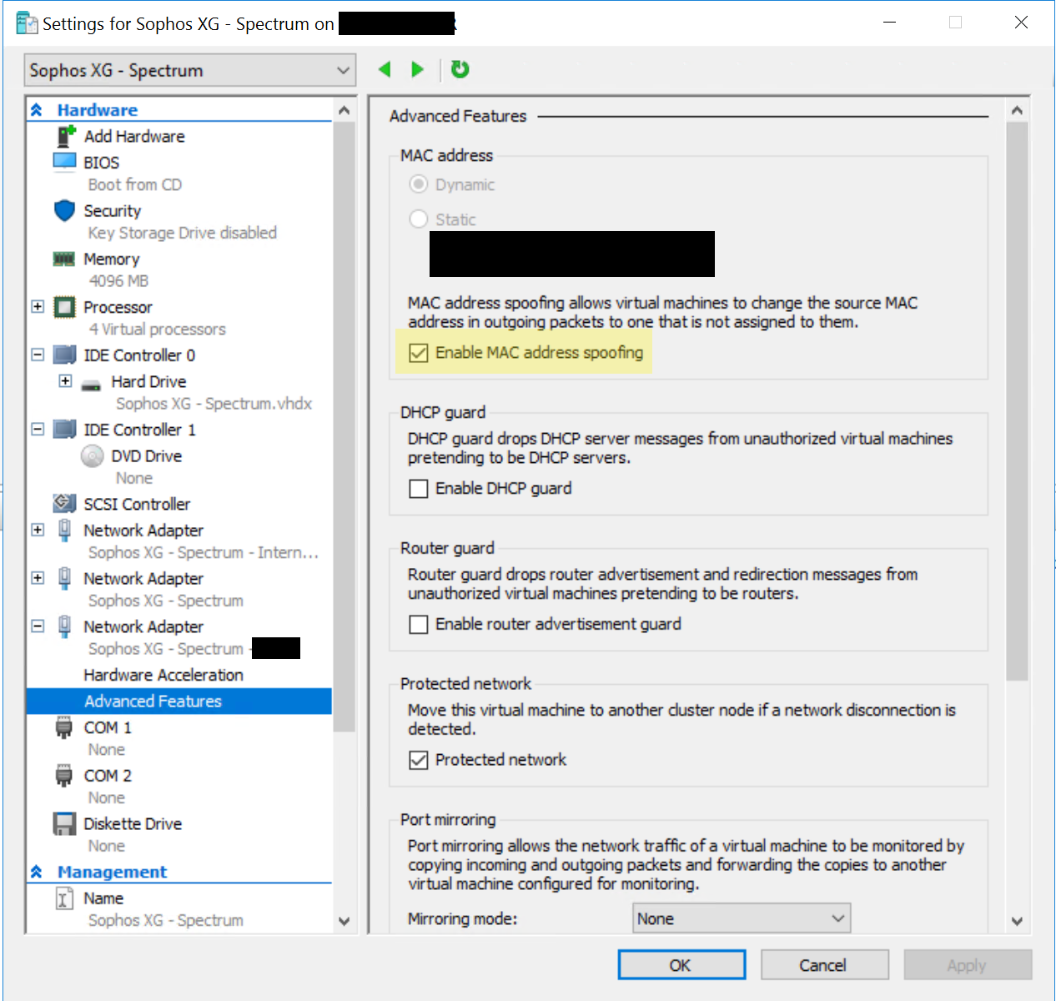The height and width of the screenshot is (1001, 1056).
Task: Click the '4 Virtual processors' text
Action: click(x=158, y=329)
